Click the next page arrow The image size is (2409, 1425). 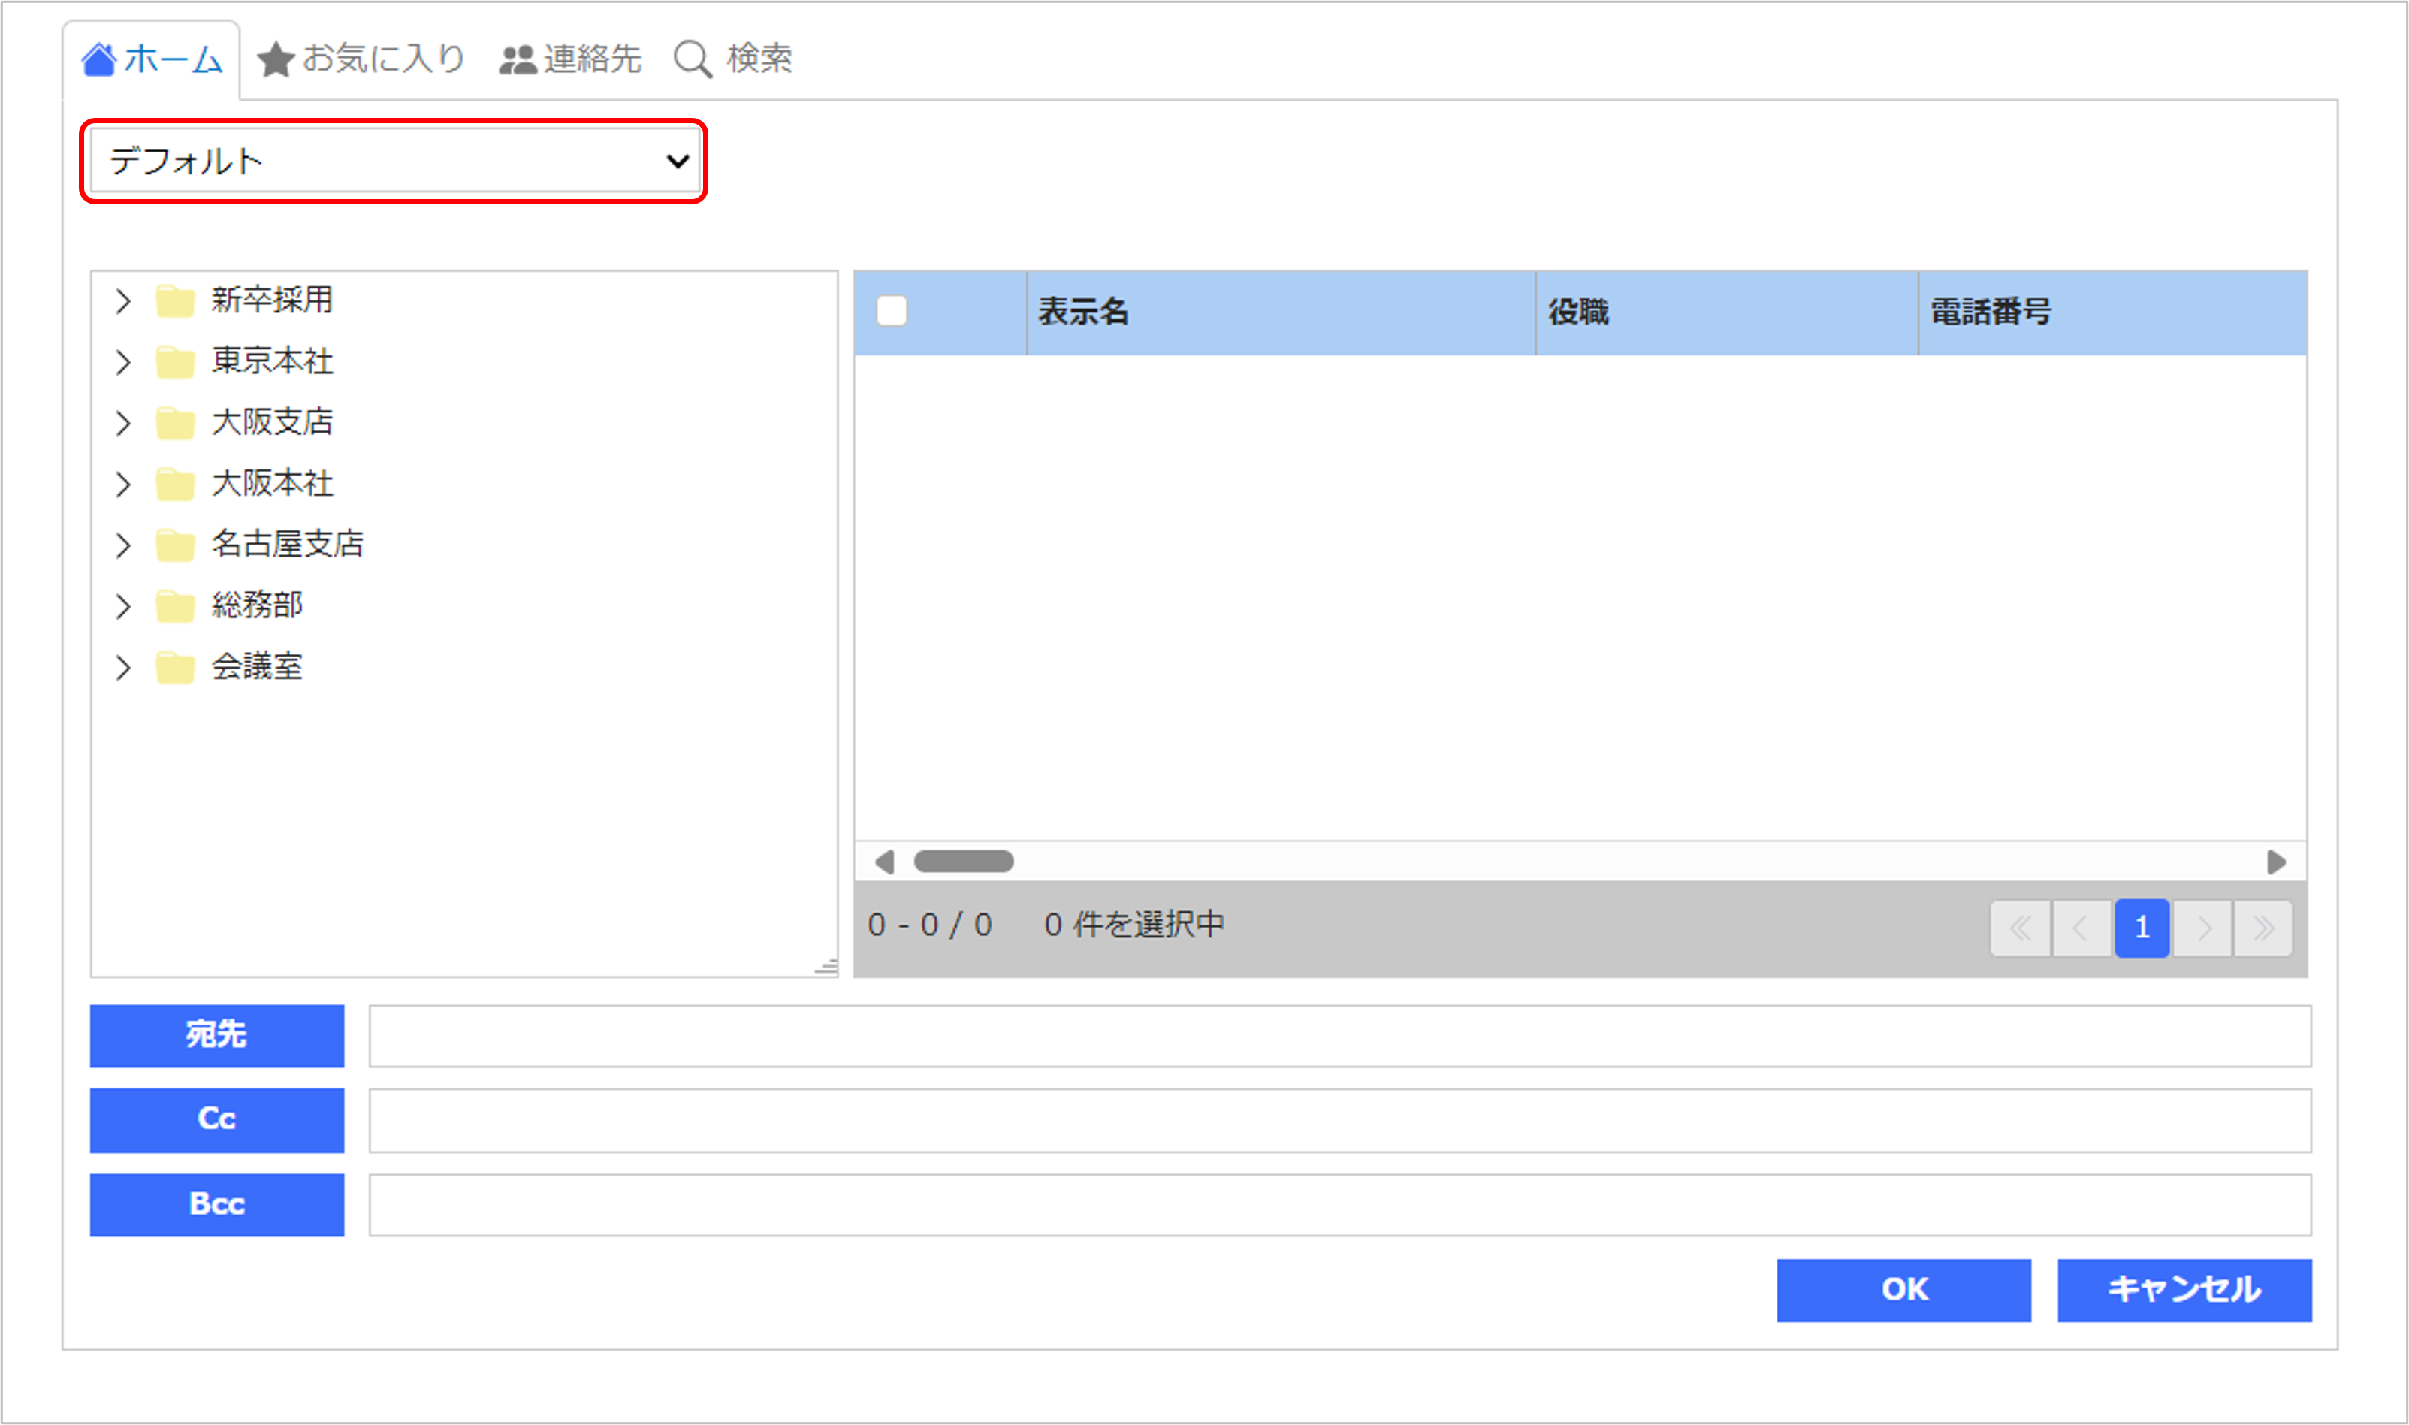[x=2202, y=928]
